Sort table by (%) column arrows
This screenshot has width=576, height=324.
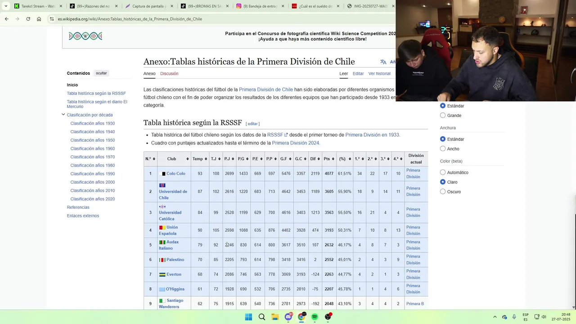point(350,159)
